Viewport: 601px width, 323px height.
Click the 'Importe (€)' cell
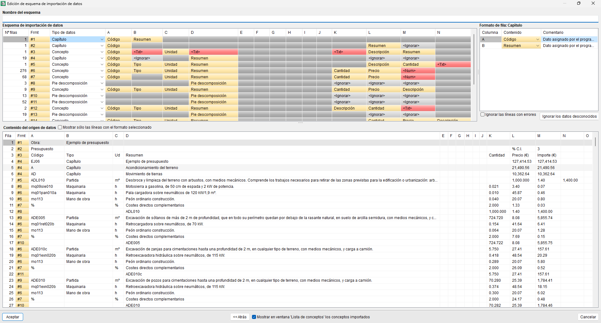(x=548, y=155)
